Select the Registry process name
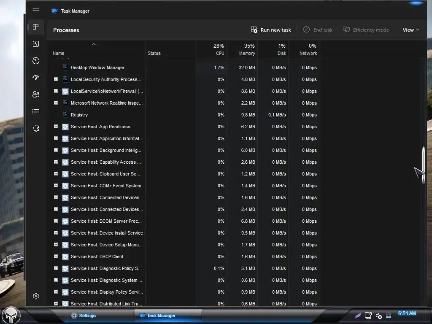432x324 pixels. [x=79, y=115]
